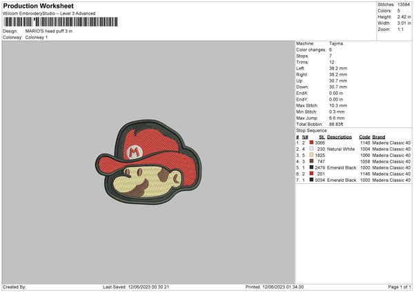Screen dimensions: 414x292
Task: Click the red swatch beside stitch count 201
Action: click(x=312, y=174)
